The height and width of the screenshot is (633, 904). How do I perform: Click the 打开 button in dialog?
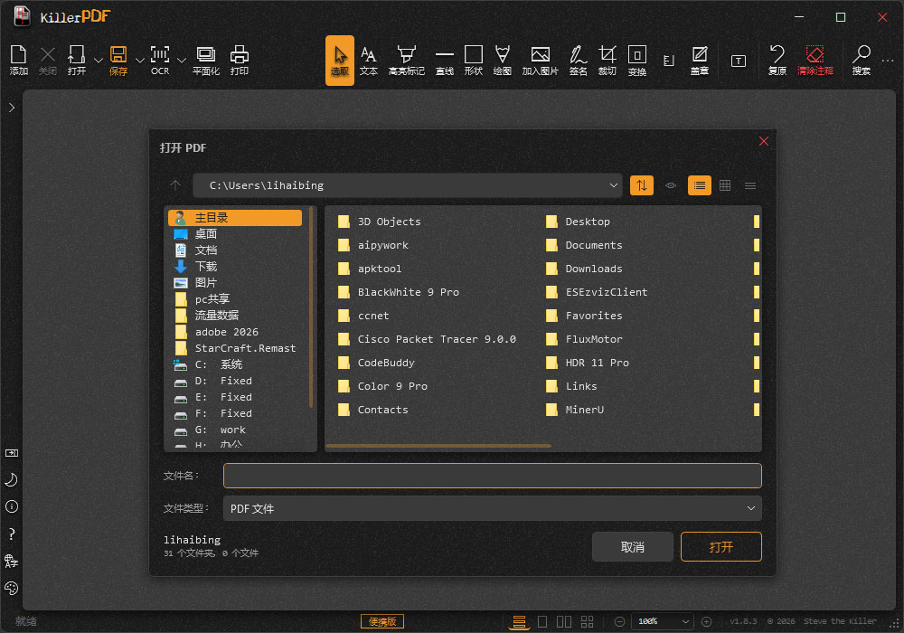tap(720, 546)
